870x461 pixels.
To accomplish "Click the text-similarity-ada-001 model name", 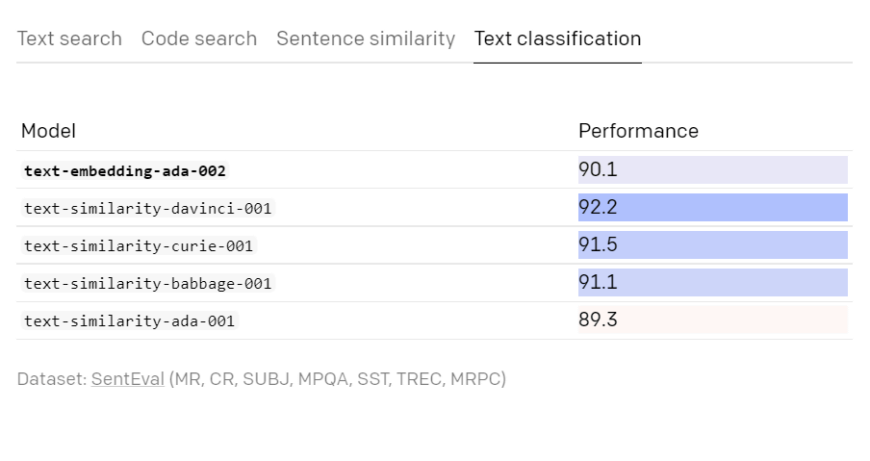I will click(x=130, y=320).
